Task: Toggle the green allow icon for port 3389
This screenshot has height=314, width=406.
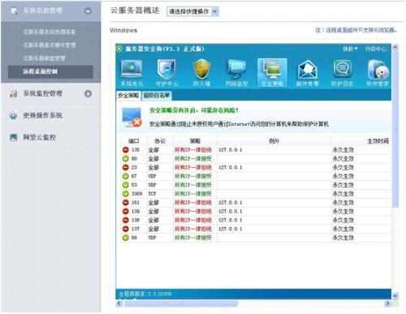Action: (x=125, y=194)
